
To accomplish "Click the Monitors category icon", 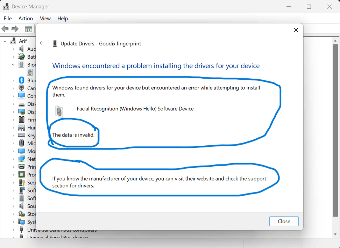I will [x=21, y=151].
